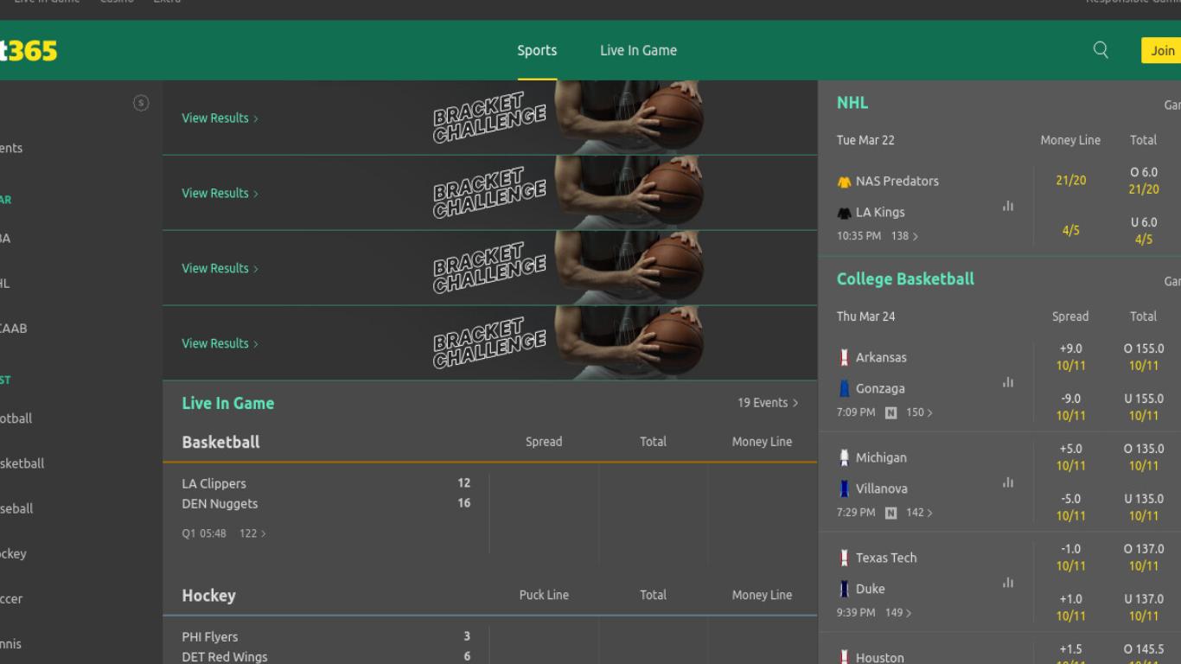Select Duke +1.0 spread
1181x664 pixels.
pyautogui.click(x=1070, y=608)
